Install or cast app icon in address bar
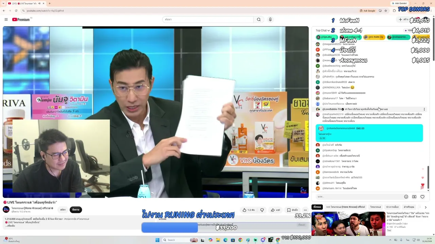Image resolution: width=435 pixels, height=244 pixels. point(380,11)
